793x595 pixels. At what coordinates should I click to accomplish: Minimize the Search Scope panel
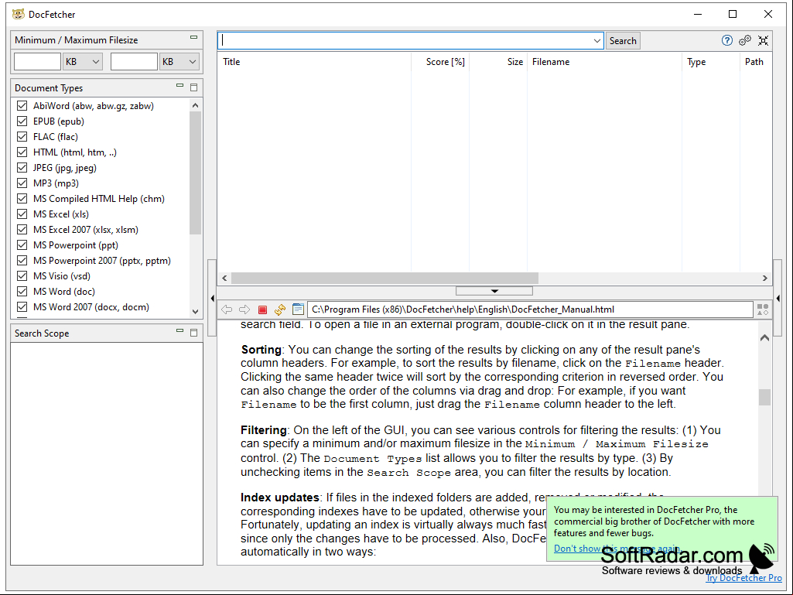pos(179,331)
